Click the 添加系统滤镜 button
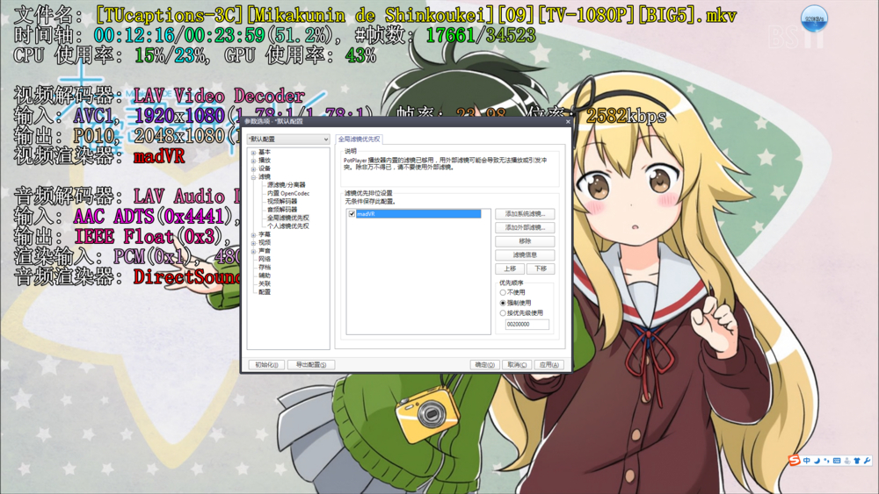Image resolution: width=879 pixels, height=494 pixels. pos(525,214)
